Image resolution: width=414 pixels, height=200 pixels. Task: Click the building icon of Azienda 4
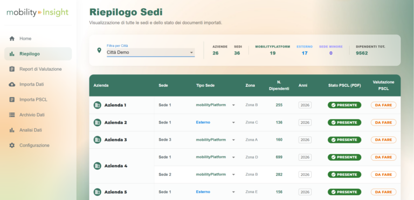click(98, 166)
